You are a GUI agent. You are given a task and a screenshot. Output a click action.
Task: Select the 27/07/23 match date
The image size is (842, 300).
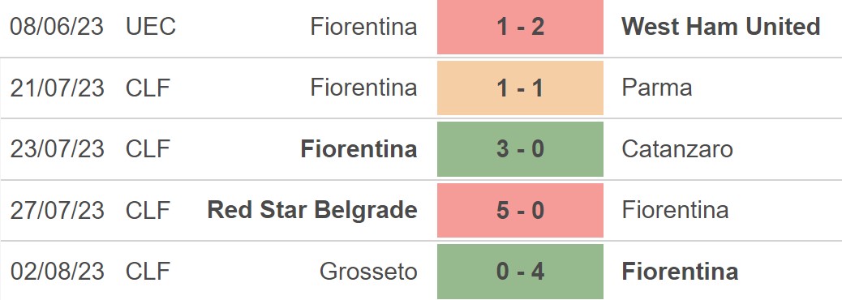[57, 210]
